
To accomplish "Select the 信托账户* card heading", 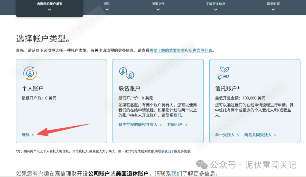I will pos(227,88).
